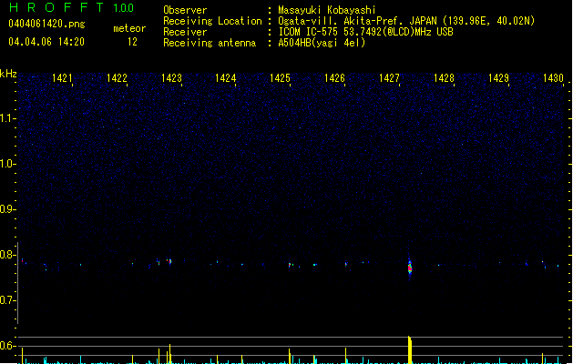Viewport: 573px width, 364px height.
Task: Click the kHz axis unit label
Action: [x=8, y=74]
